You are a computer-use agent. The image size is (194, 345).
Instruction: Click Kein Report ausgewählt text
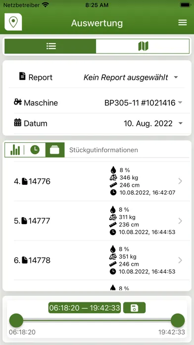pyautogui.click(x=126, y=77)
